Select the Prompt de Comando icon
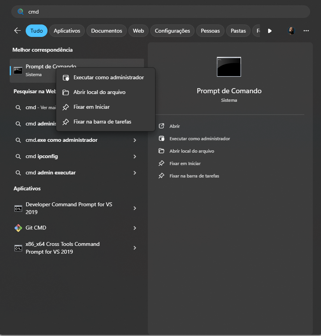The width and height of the screenshot is (321, 336). (18, 70)
